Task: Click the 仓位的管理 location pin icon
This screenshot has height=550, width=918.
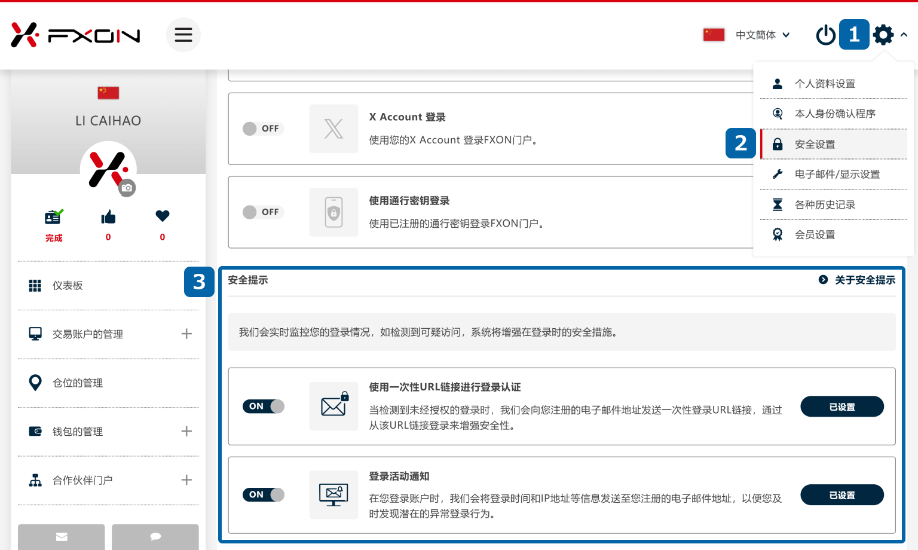Action: click(x=35, y=383)
